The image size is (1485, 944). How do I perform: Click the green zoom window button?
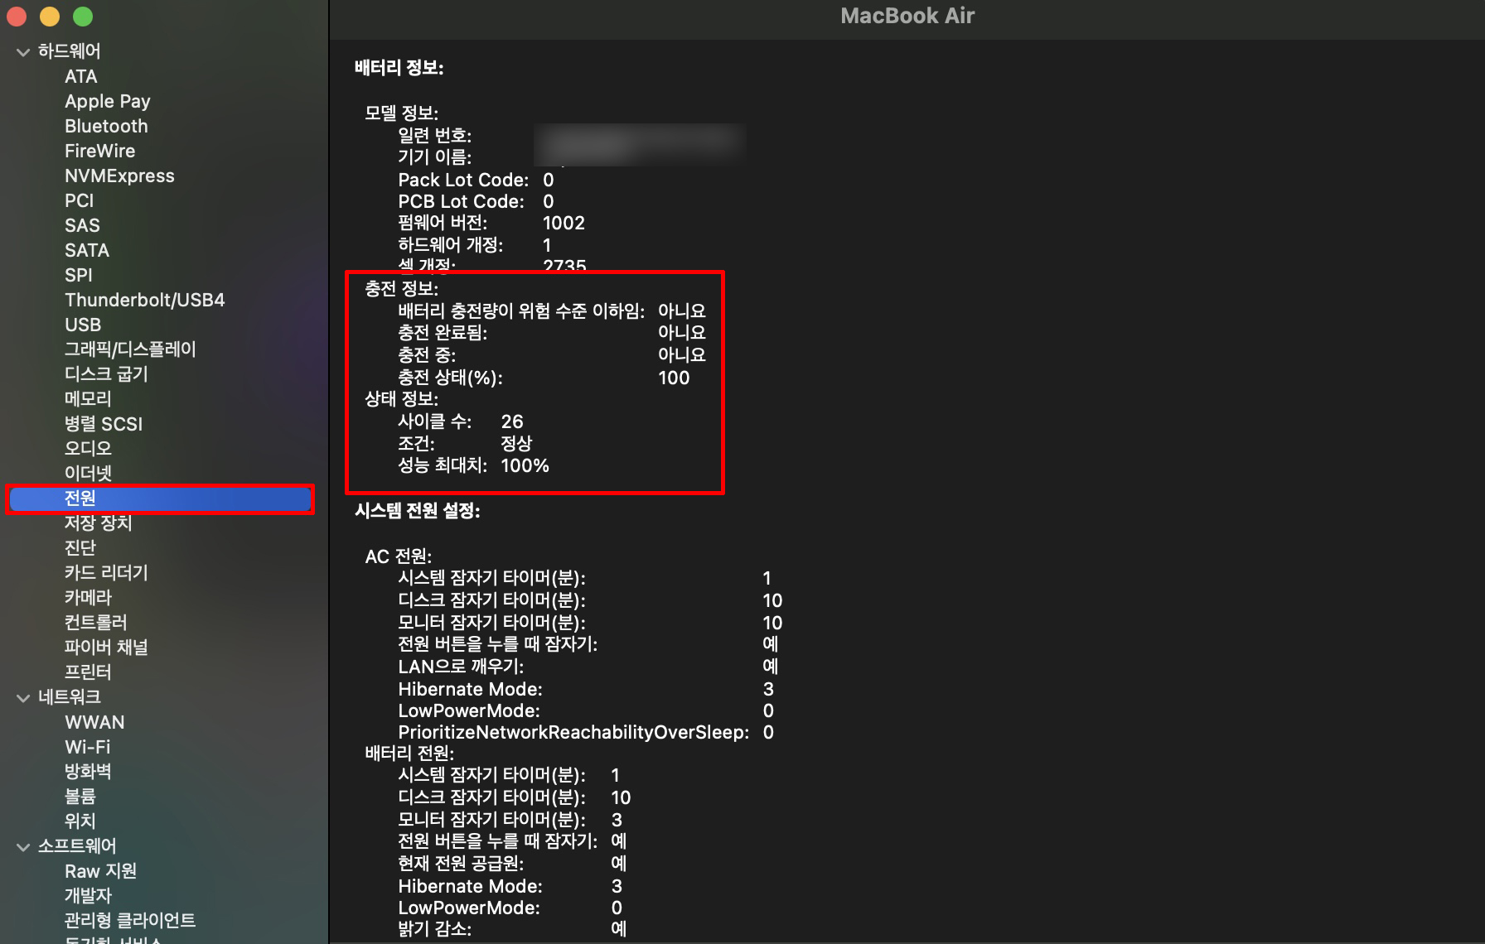[x=83, y=17]
